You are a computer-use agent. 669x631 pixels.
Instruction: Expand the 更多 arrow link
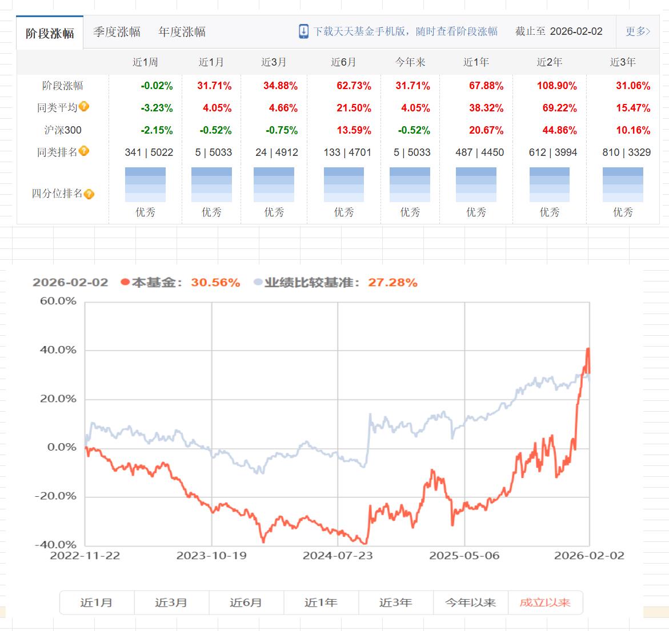638,31
